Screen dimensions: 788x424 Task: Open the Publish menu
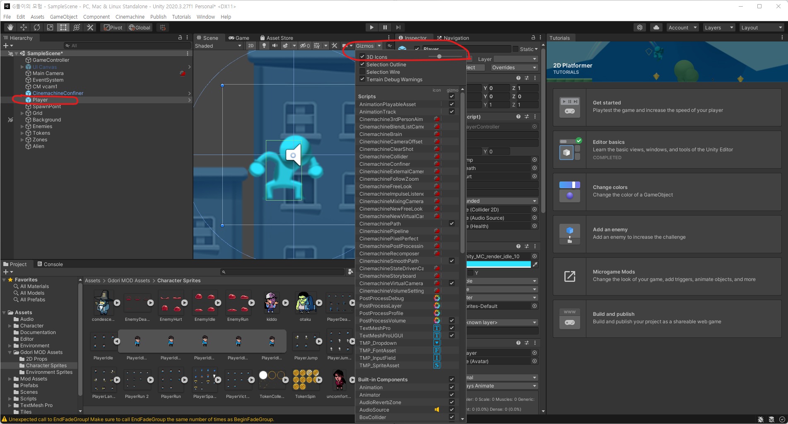158,17
